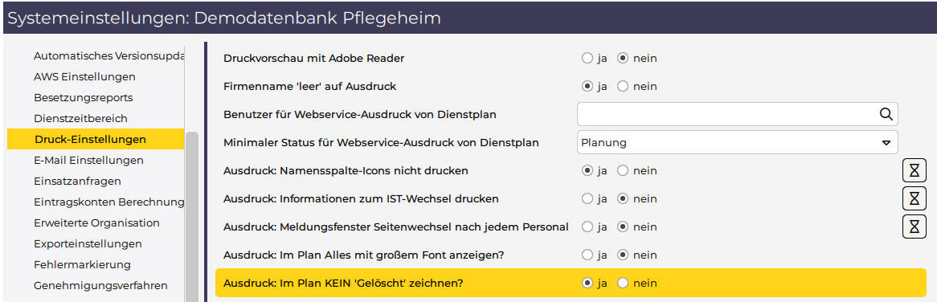Open the Minimaler Status dropdown showing Planung

point(738,143)
